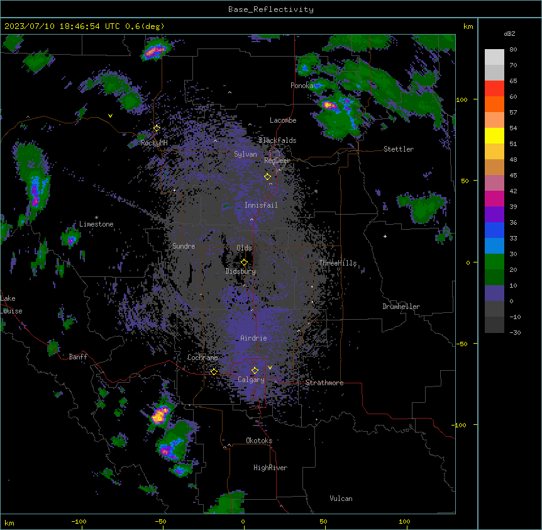Click the light gray 70-80 dBZ legend swatch
The height and width of the screenshot is (530, 542).
point(494,57)
